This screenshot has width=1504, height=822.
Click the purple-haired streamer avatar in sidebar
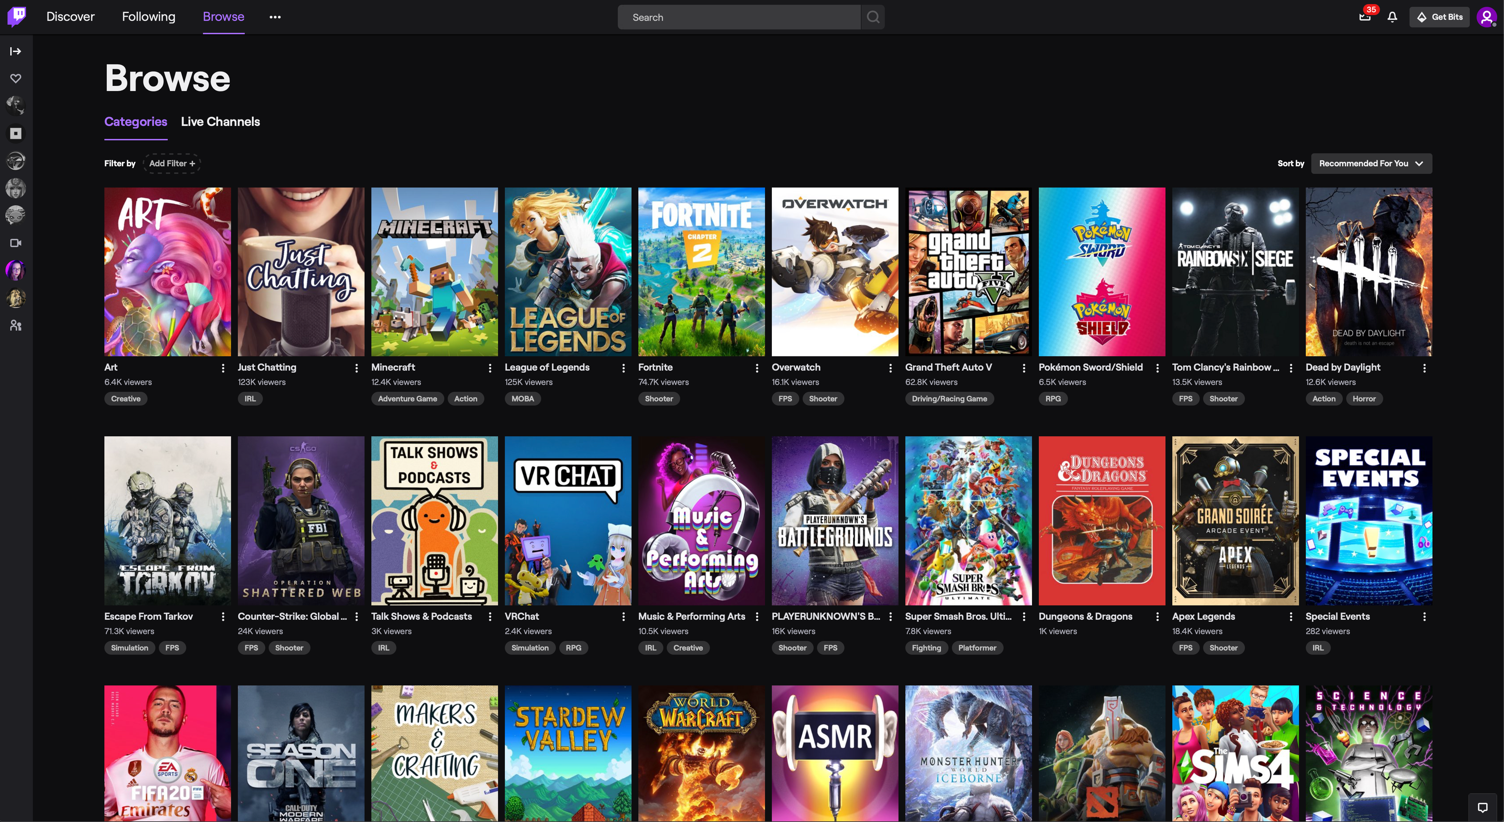point(16,270)
